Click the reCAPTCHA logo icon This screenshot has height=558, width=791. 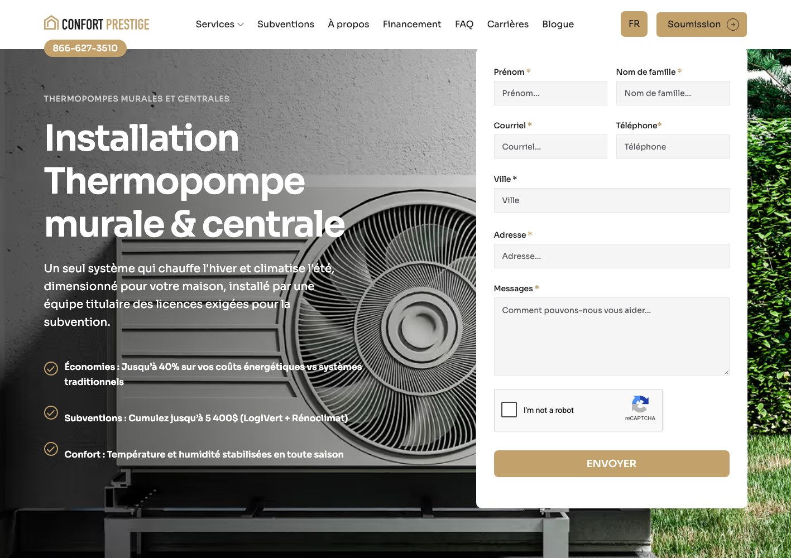(640, 404)
